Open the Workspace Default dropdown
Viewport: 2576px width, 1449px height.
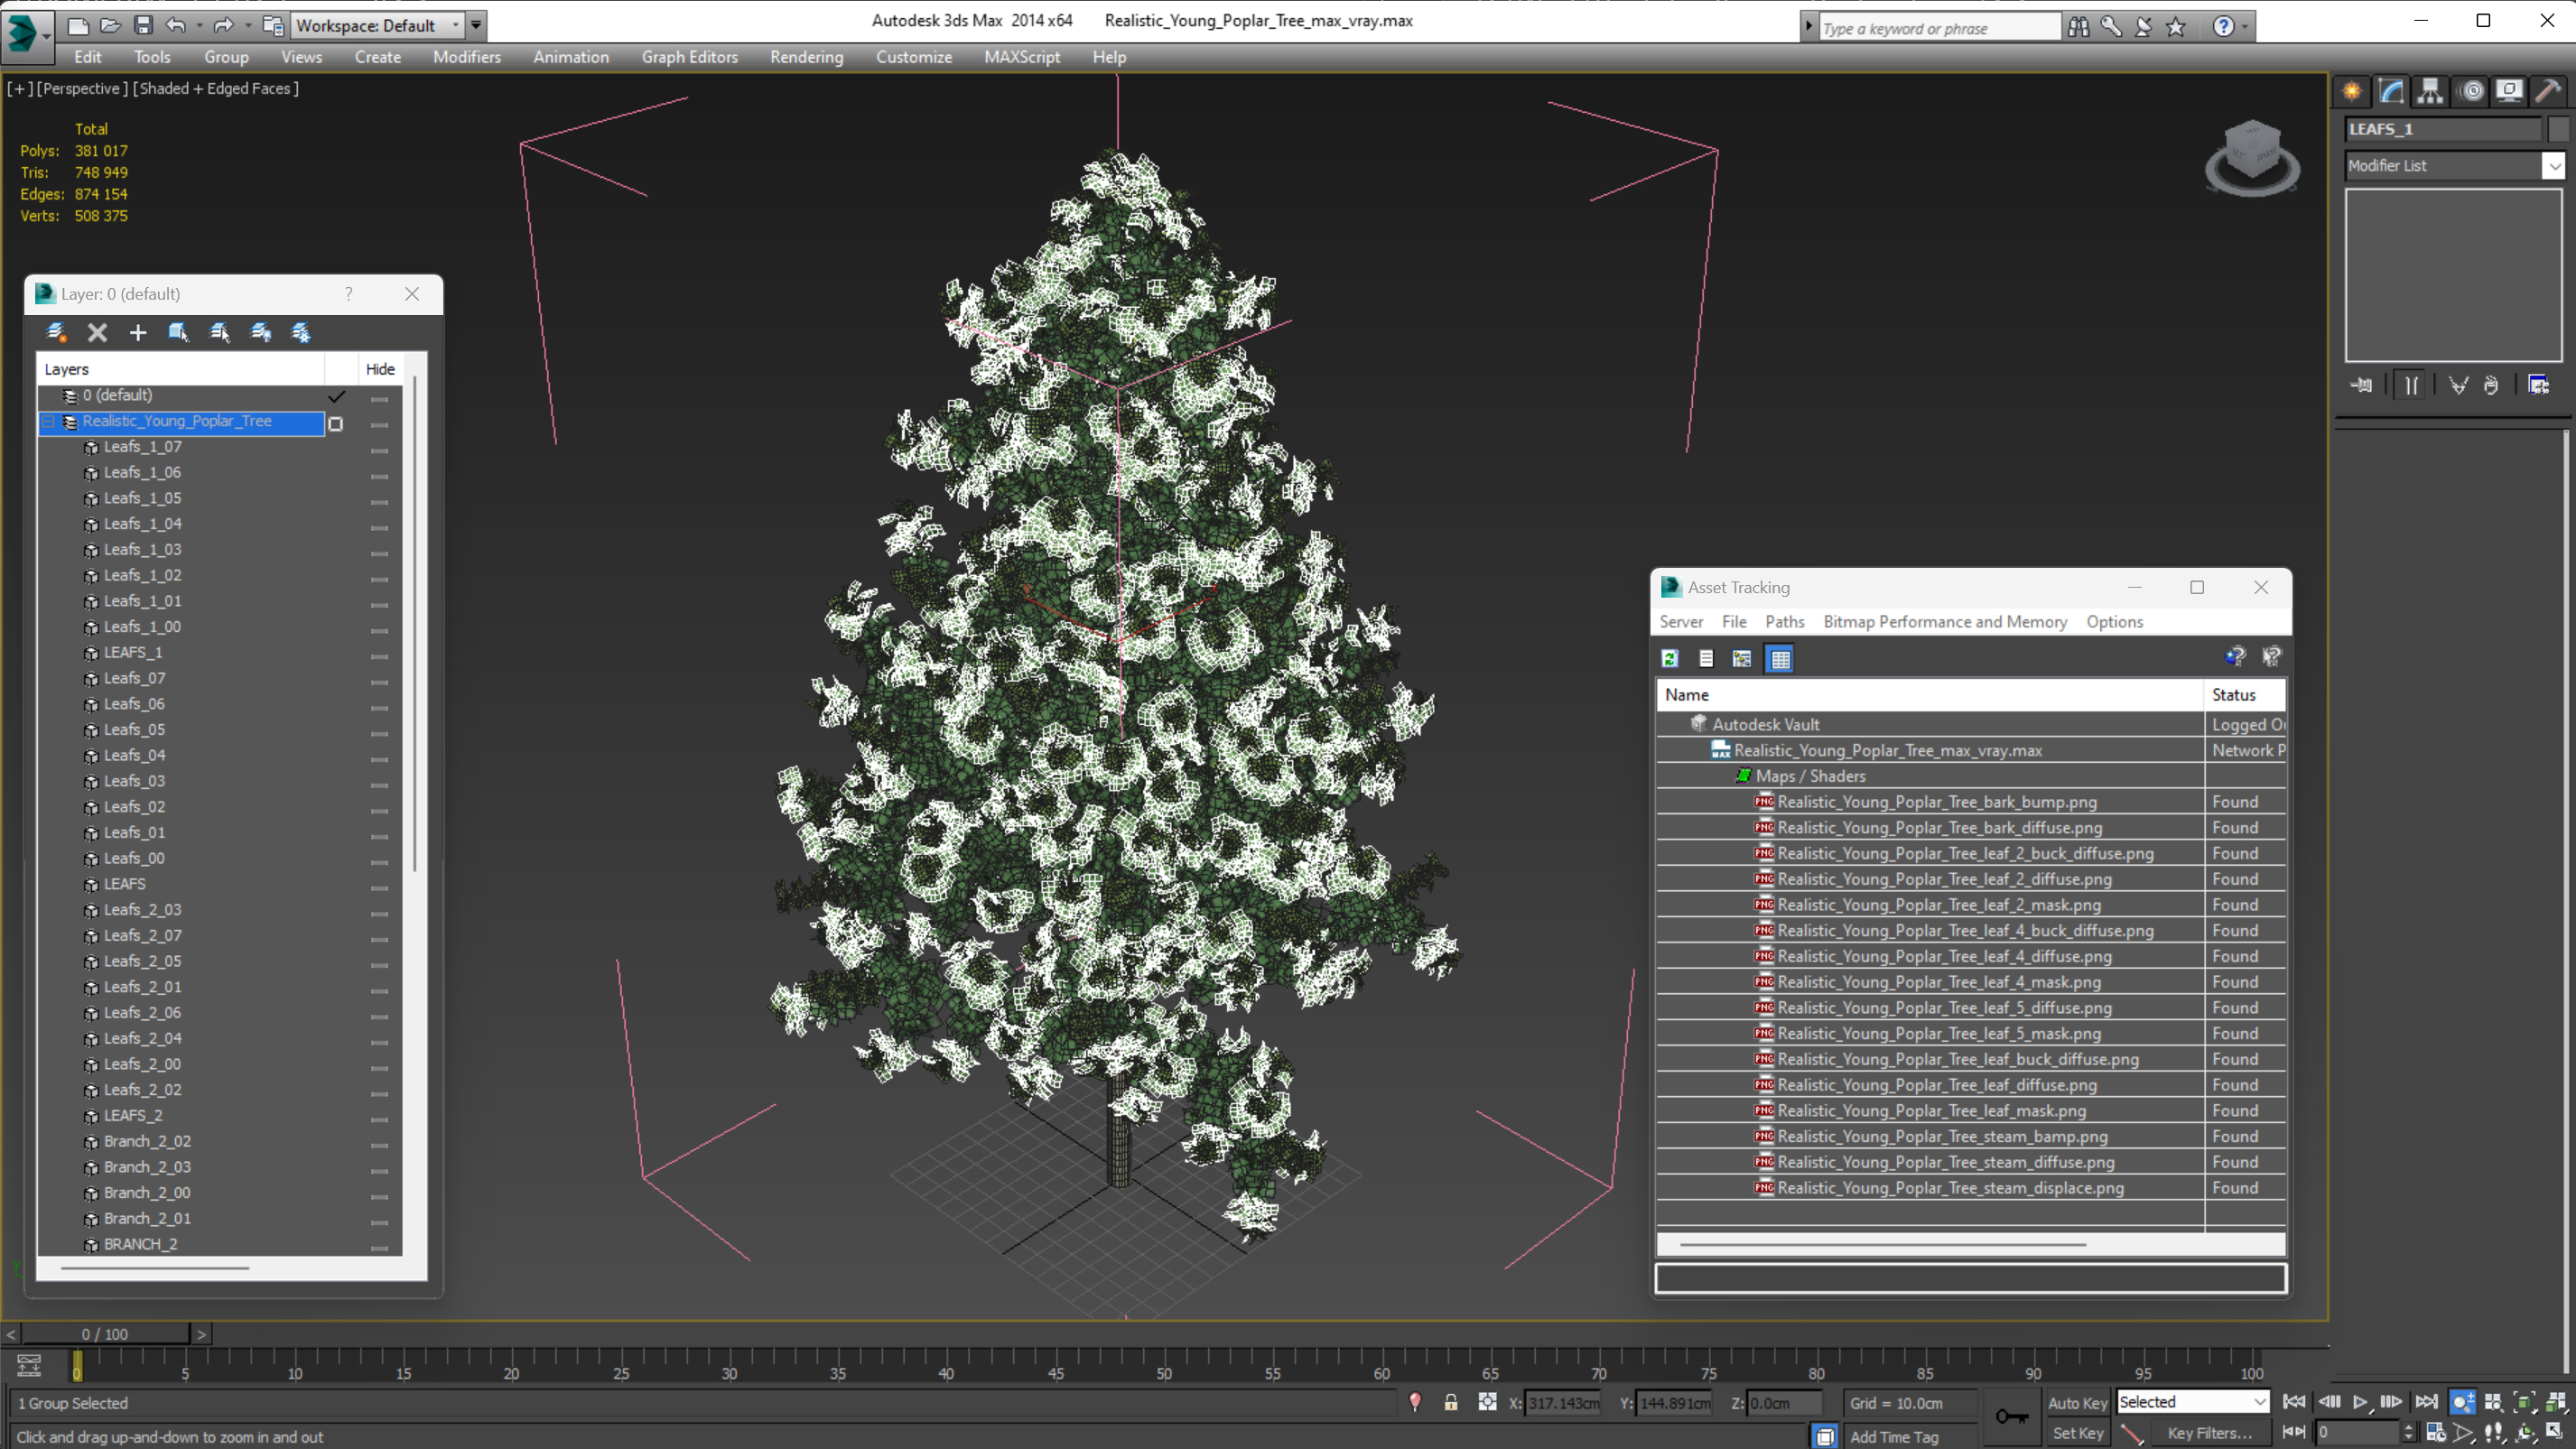point(376,26)
